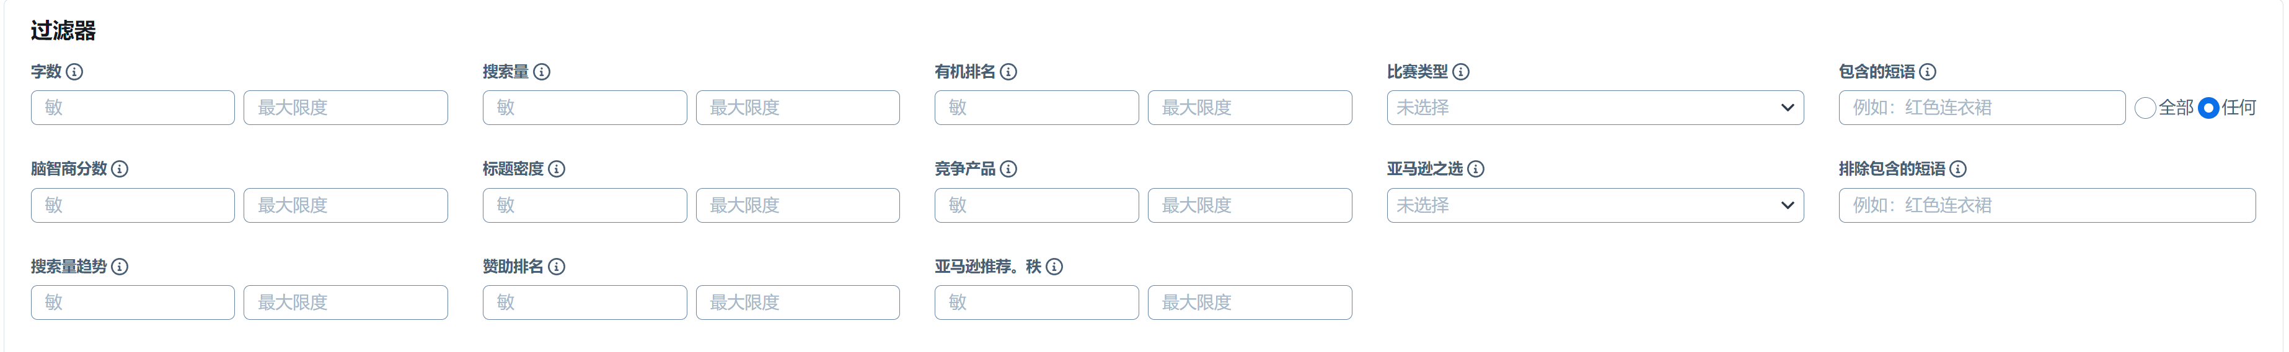Click the 包含的短语 text field
Image resolution: width=2289 pixels, height=352 pixels.
1982,107
